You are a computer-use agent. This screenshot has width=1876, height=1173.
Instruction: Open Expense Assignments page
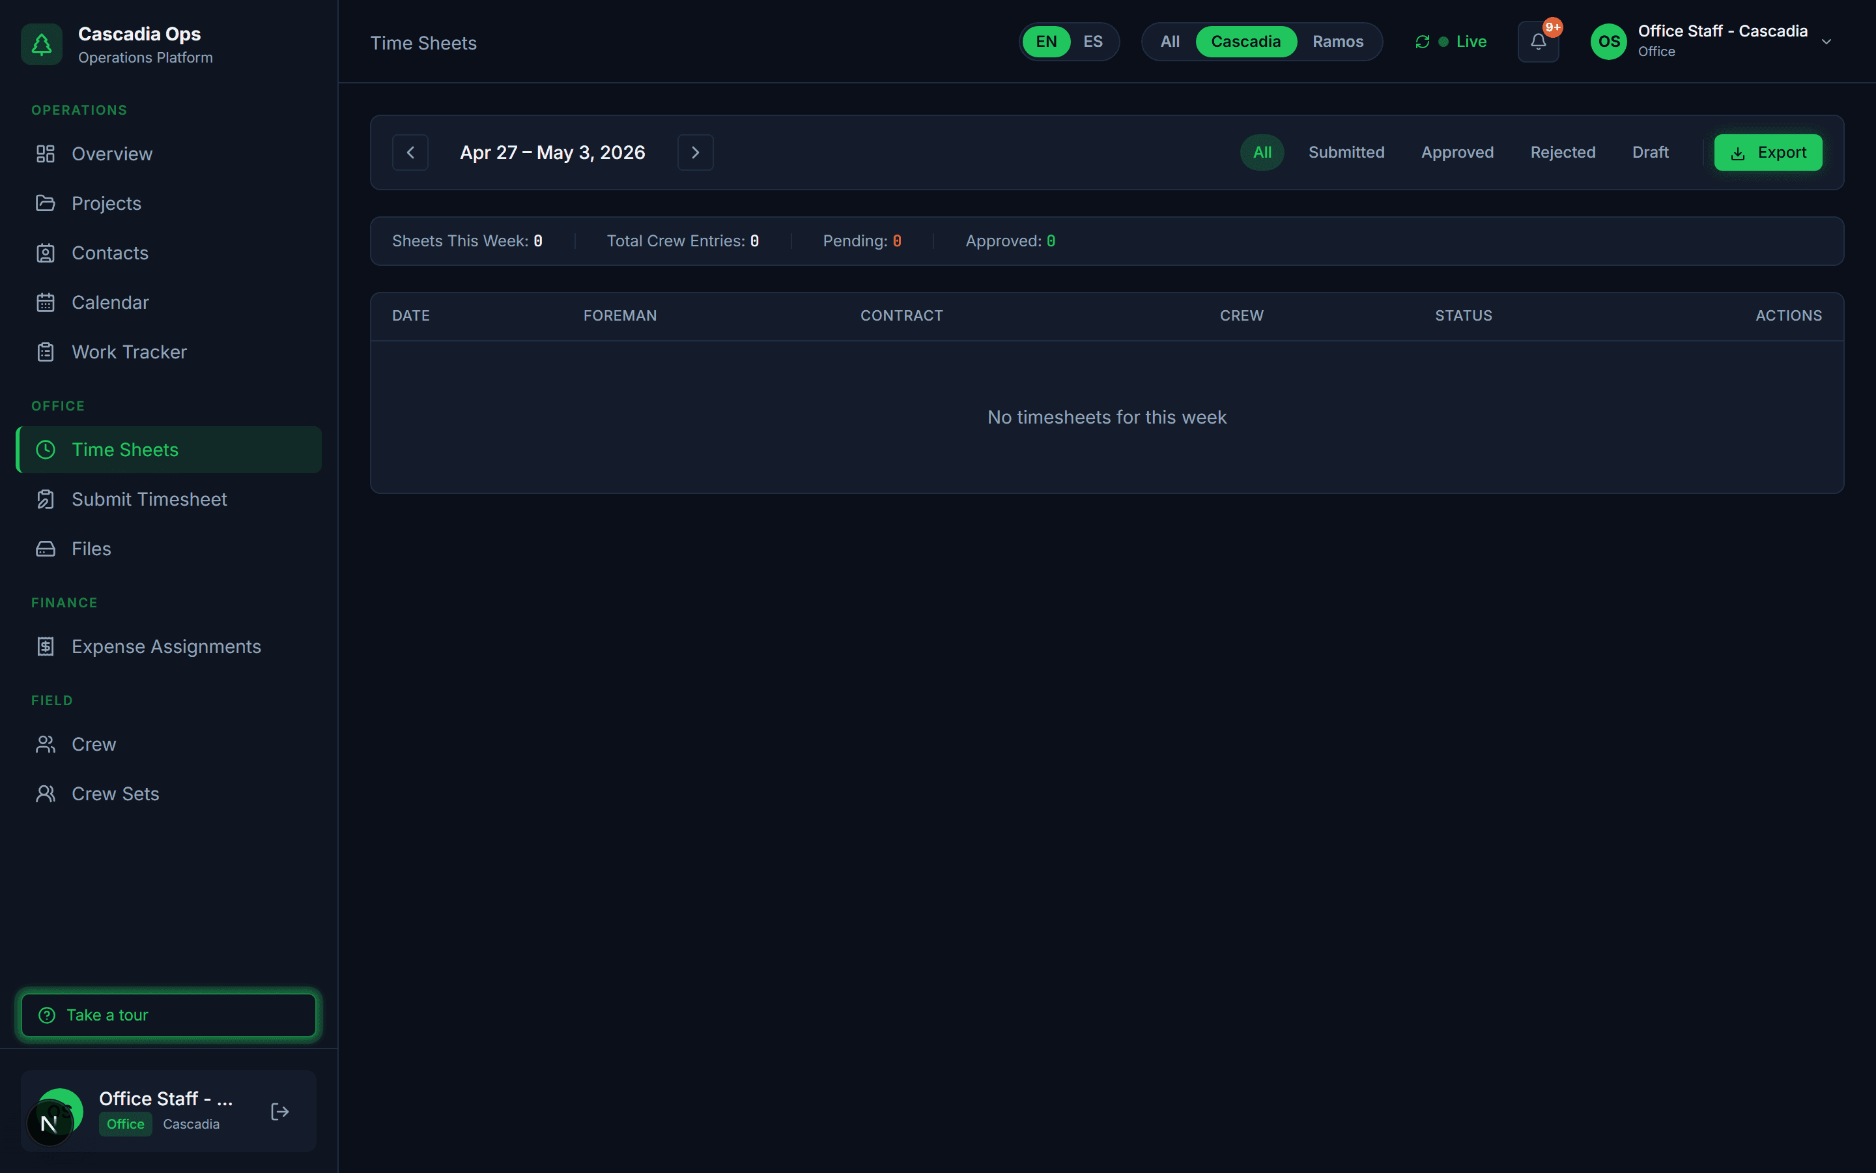click(168, 647)
